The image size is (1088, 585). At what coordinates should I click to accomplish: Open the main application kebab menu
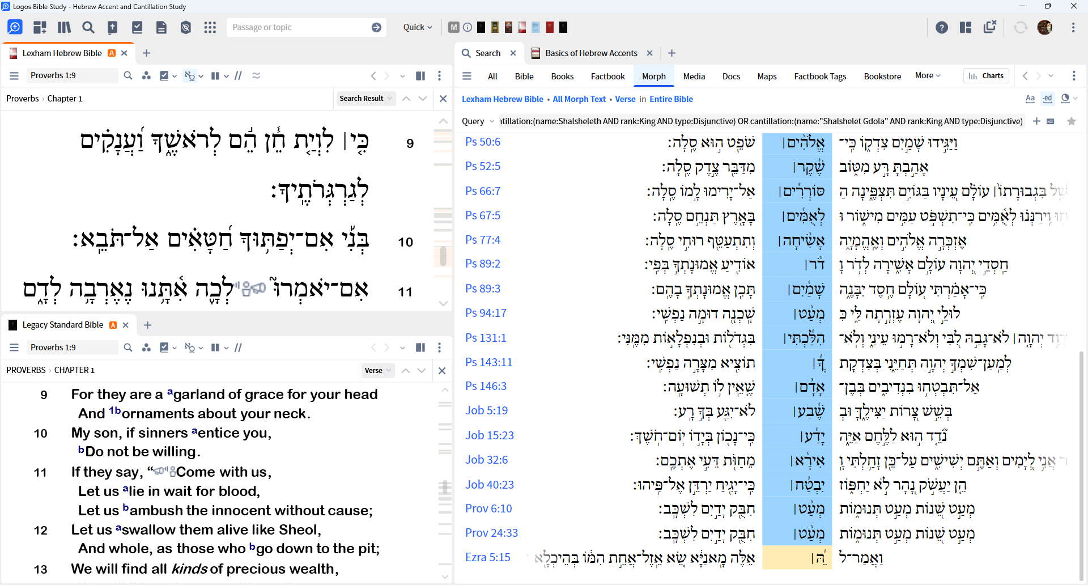pyautogui.click(x=1073, y=27)
